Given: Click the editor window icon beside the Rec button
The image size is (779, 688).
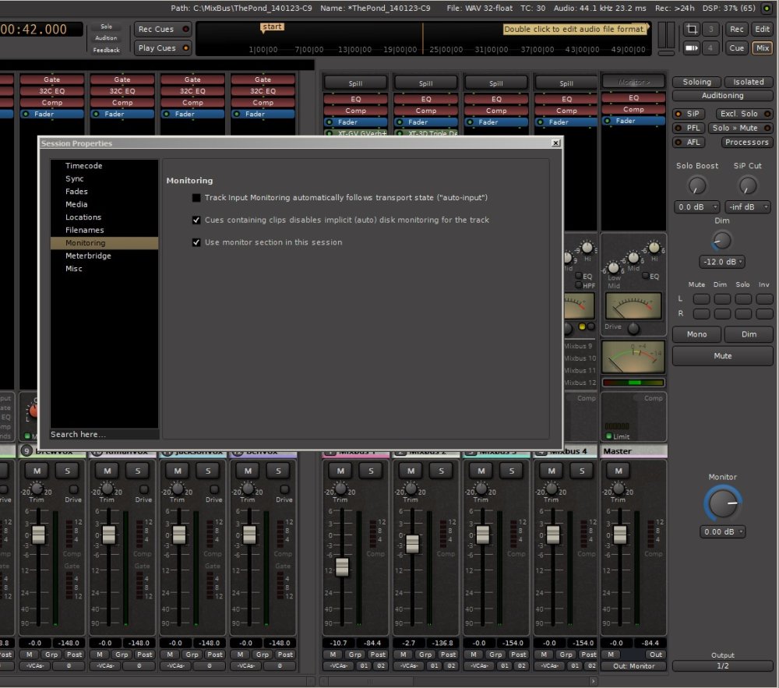Looking at the screenshot, I should (x=692, y=29).
